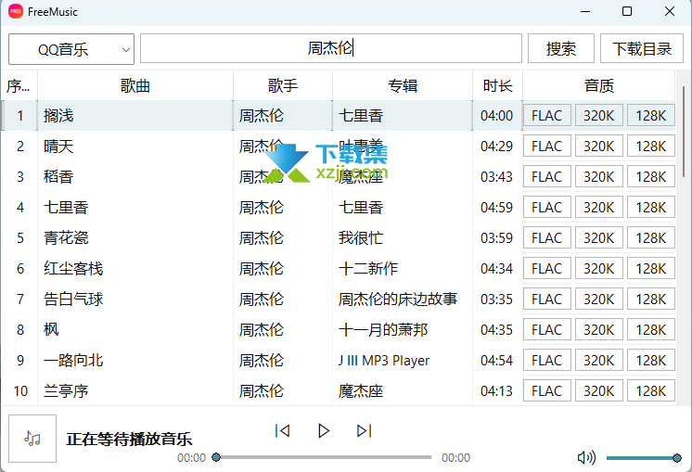Download FLAC for 告白气球
This screenshot has height=472, width=692.
pyautogui.click(x=547, y=299)
